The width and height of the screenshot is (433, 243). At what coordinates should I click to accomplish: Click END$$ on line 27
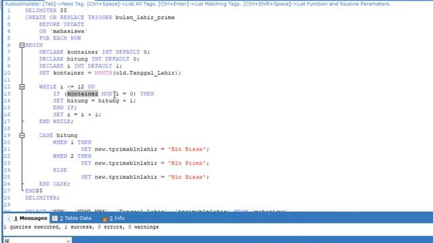34,190
